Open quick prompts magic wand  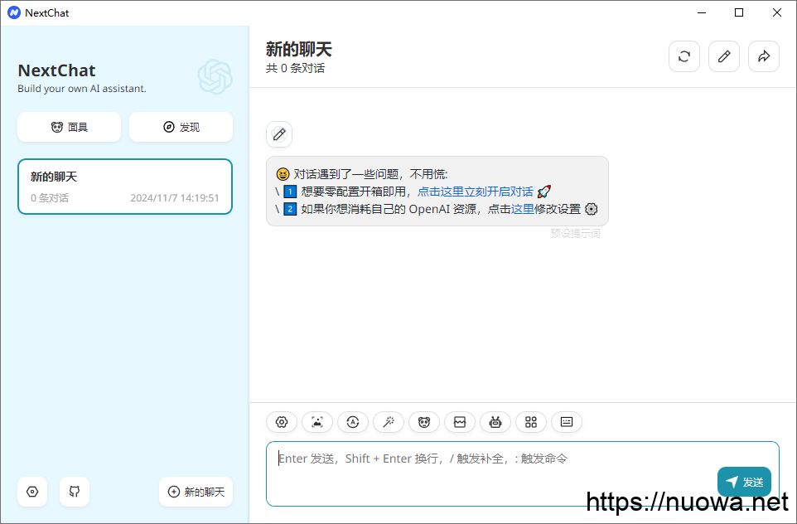tap(389, 422)
